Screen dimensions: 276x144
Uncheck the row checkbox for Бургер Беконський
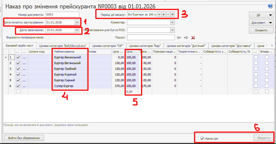18,58
